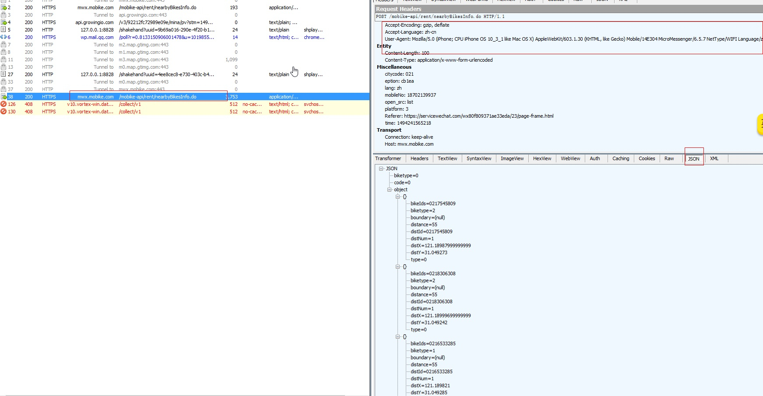Collapse the 'object' node in JSON tree

pyautogui.click(x=389, y=189)
